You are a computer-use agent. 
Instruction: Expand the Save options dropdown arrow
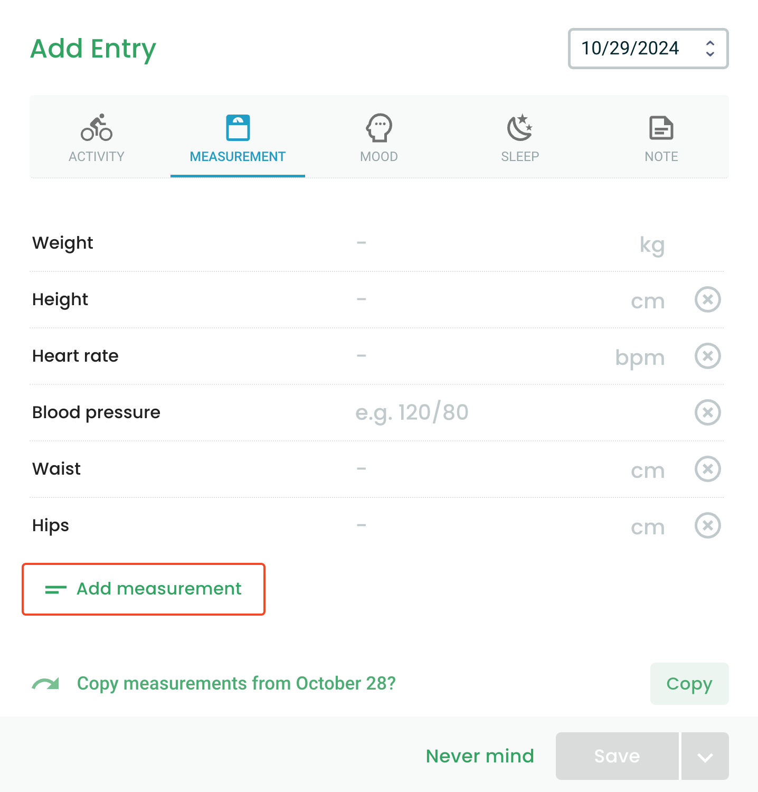[x=705, y=756]
